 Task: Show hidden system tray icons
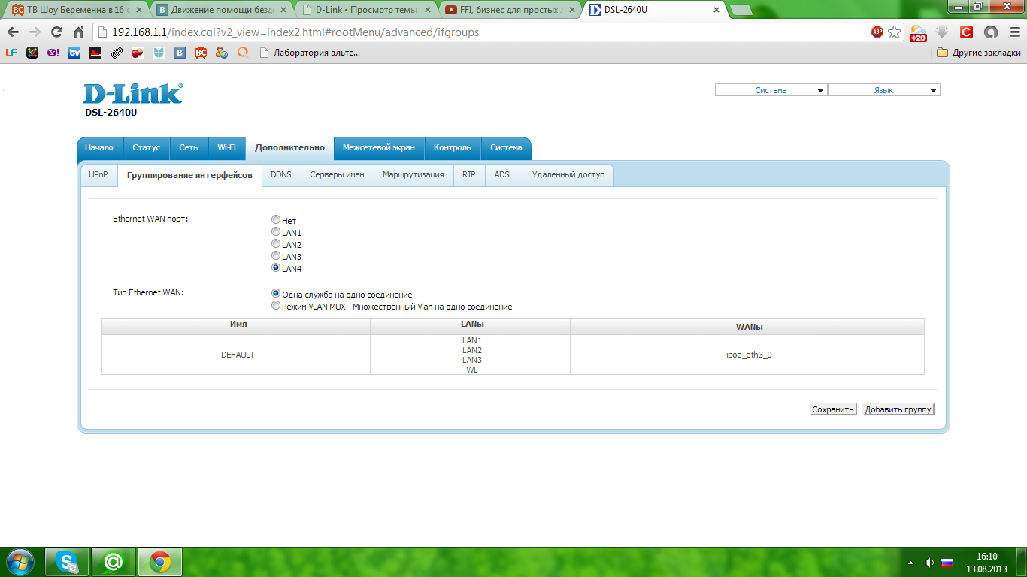pyautogui.click(x=911, y=563)
